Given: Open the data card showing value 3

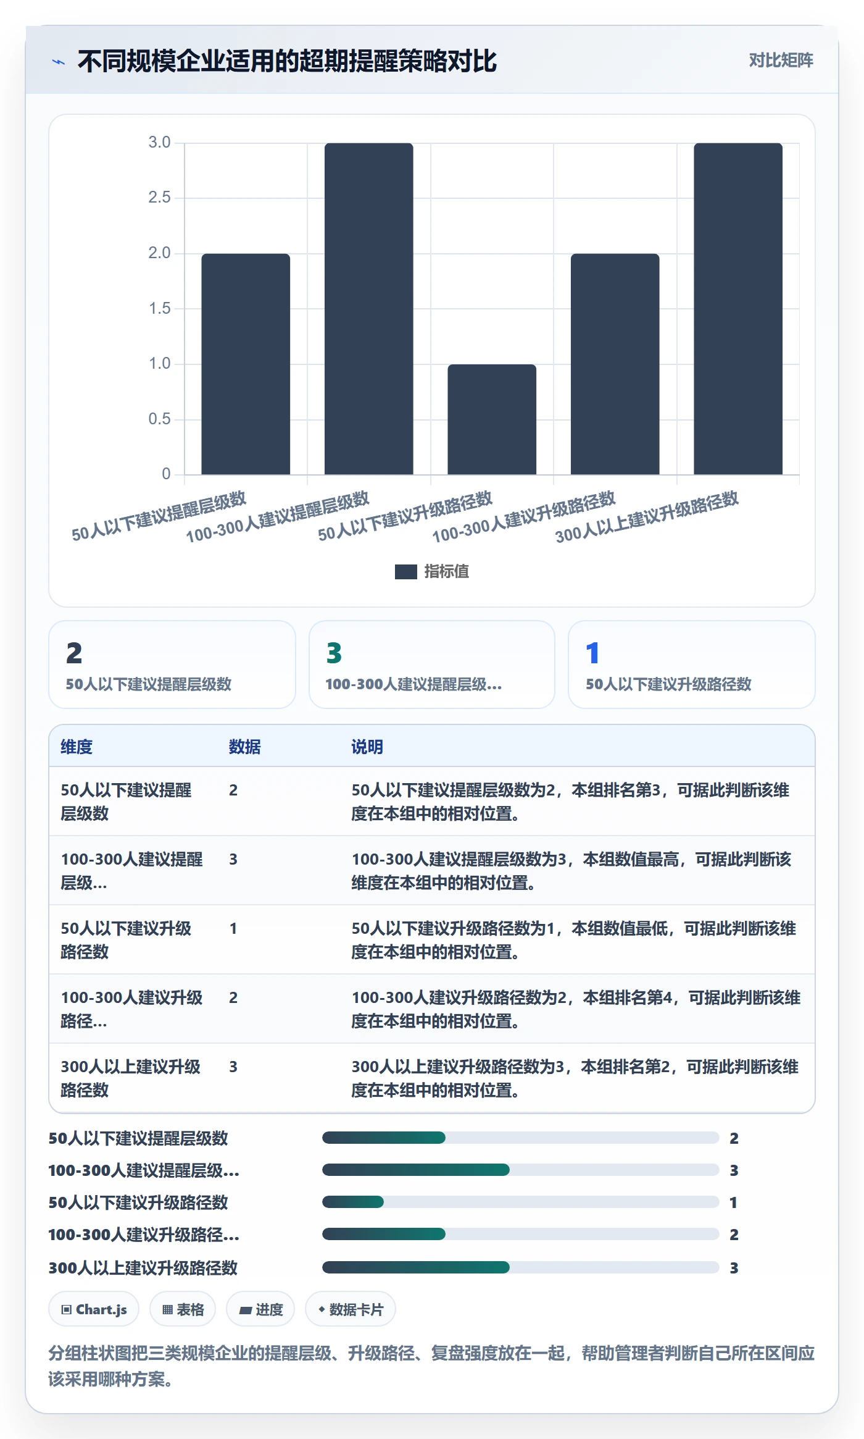Looking at the screenshot, I should click(432, 665).
